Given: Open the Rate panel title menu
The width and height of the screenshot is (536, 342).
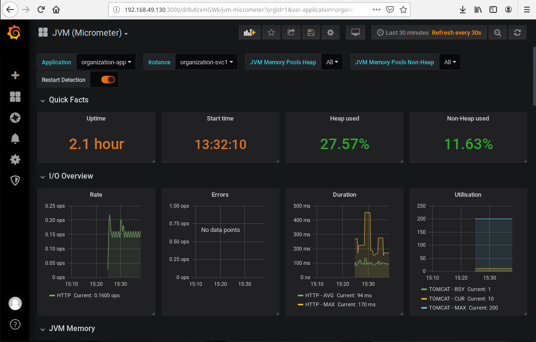Looking at the screenshot, I should (x=96, y=194).
